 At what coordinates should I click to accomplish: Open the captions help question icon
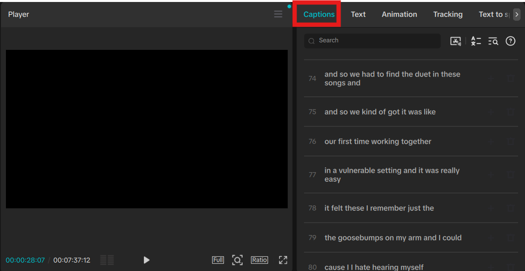(x=510, y=41)
